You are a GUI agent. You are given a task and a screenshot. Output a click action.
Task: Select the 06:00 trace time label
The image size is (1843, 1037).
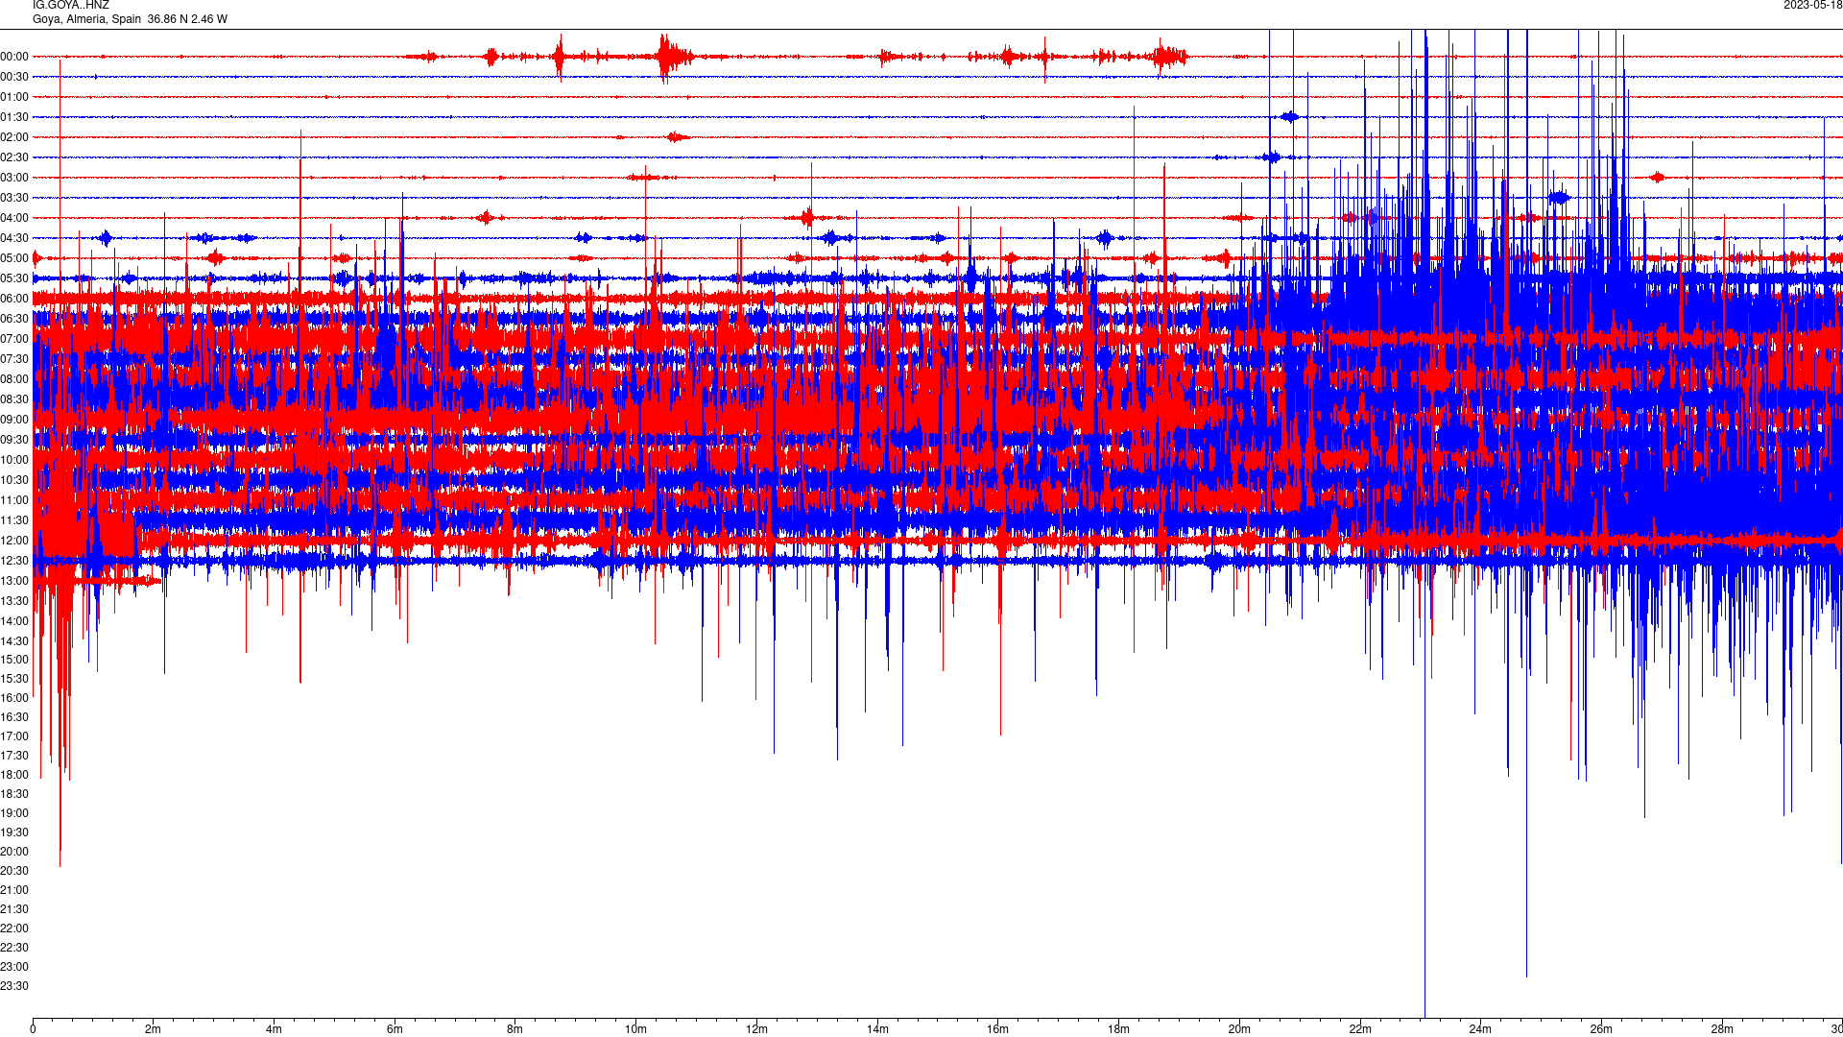[x=14, y=299]
